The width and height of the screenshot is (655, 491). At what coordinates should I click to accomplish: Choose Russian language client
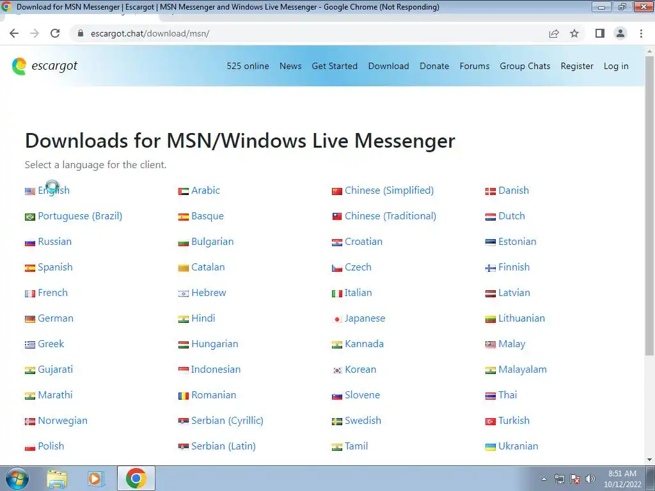pos(55,241)
